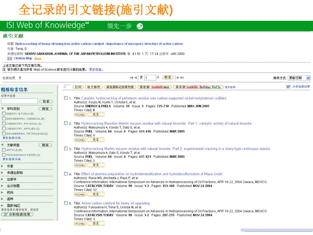This screenshot has width=313, height=235.
Task: Click 分析检索结果 link at top right
Action: [301, 87]
